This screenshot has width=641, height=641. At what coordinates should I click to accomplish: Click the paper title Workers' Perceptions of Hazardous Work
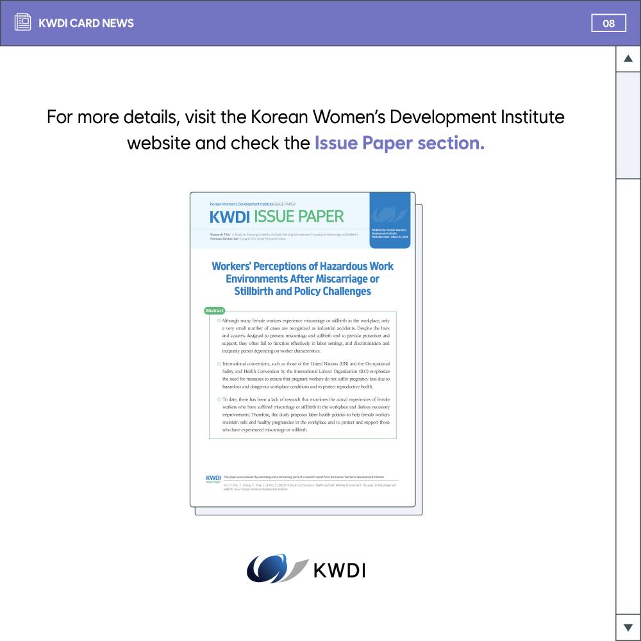pos(303,279)
